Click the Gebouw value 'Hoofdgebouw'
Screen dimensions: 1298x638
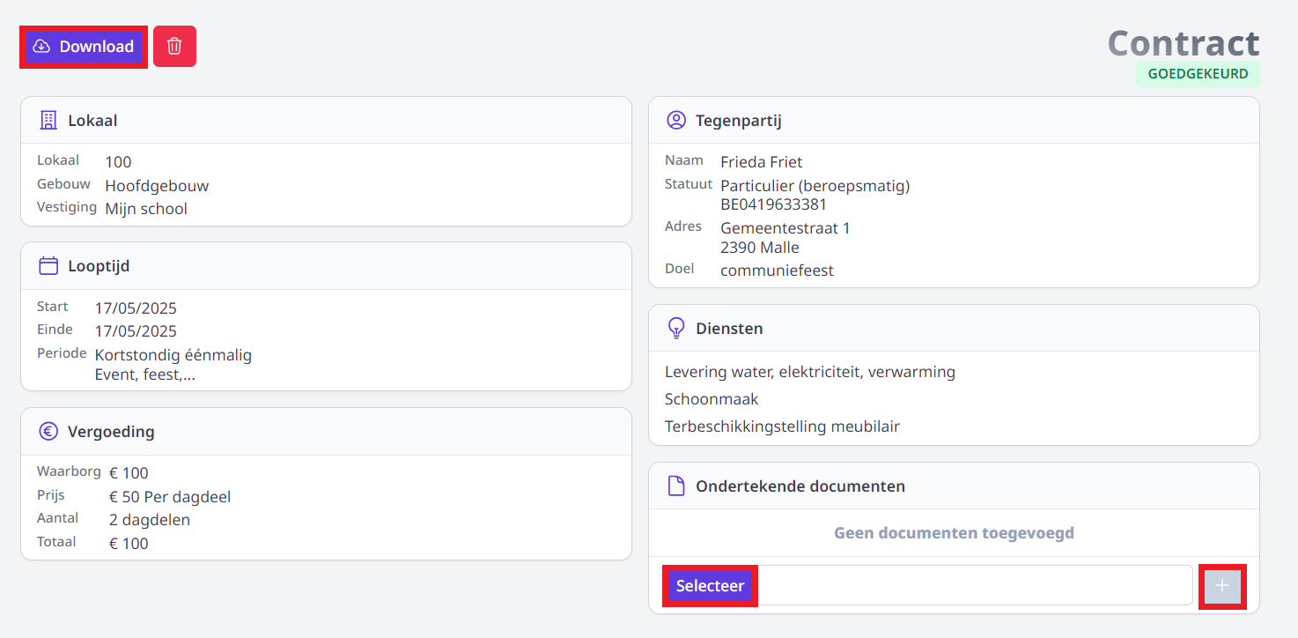157,186
